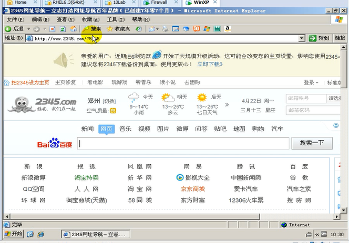Stop page loading with red X icon
This screenshot has height=243, width=349.
point(53,29)
